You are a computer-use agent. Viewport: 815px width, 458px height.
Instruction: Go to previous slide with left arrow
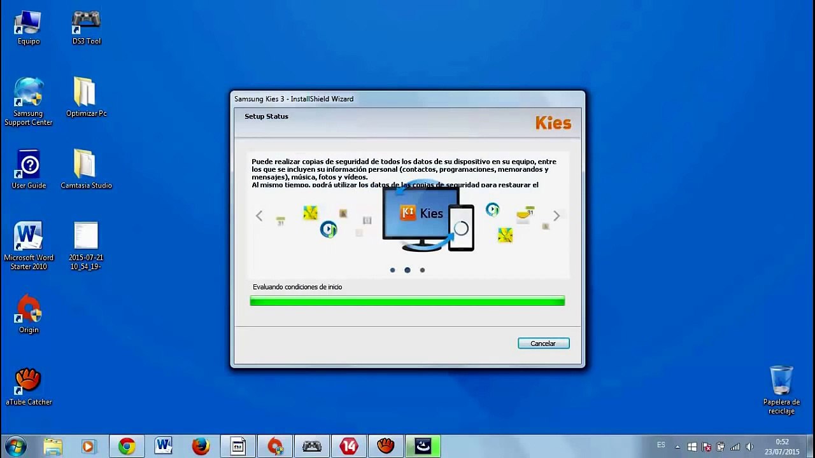(x=259, y=216)
